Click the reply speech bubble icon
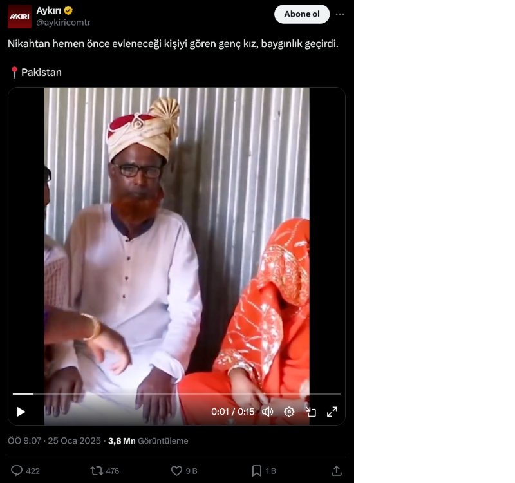 [17, 471]
